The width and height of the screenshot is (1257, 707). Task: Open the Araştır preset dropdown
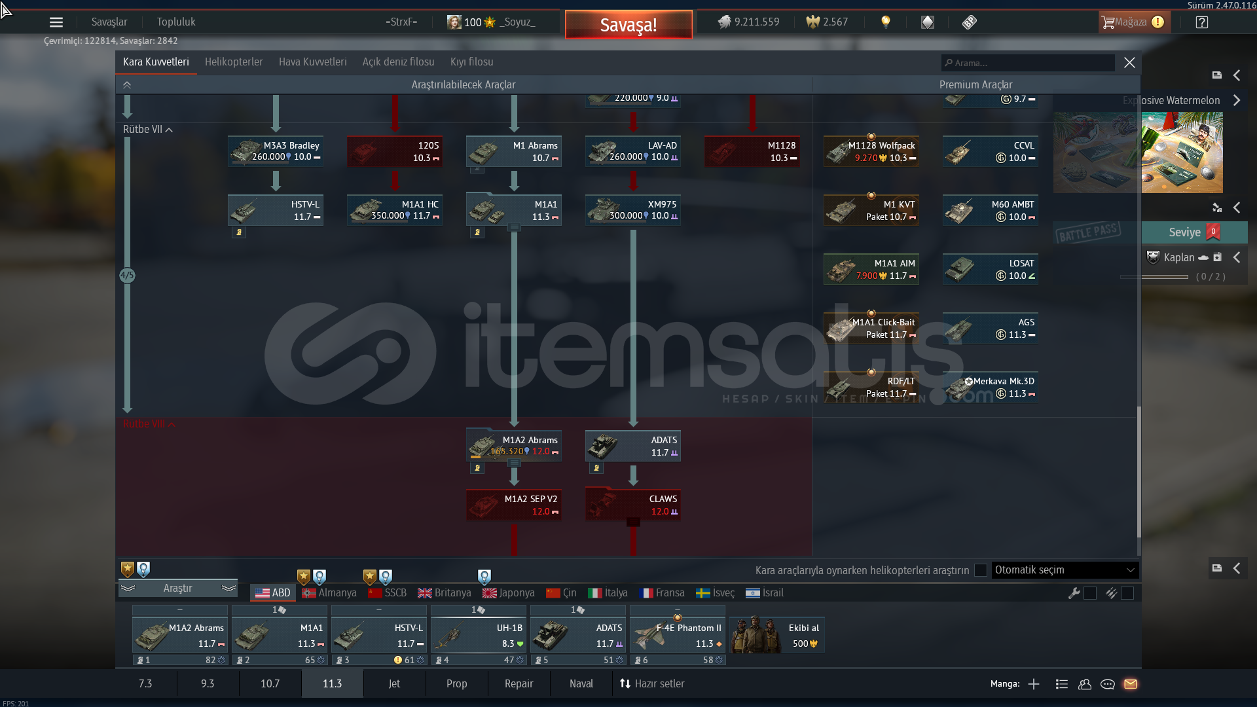[x=178, y=589]
